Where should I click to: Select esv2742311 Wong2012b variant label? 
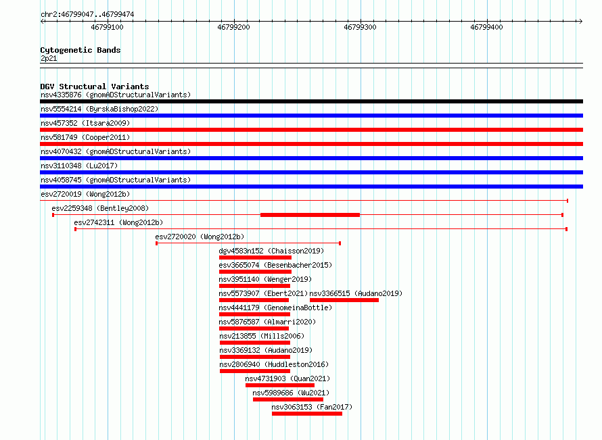118,222
